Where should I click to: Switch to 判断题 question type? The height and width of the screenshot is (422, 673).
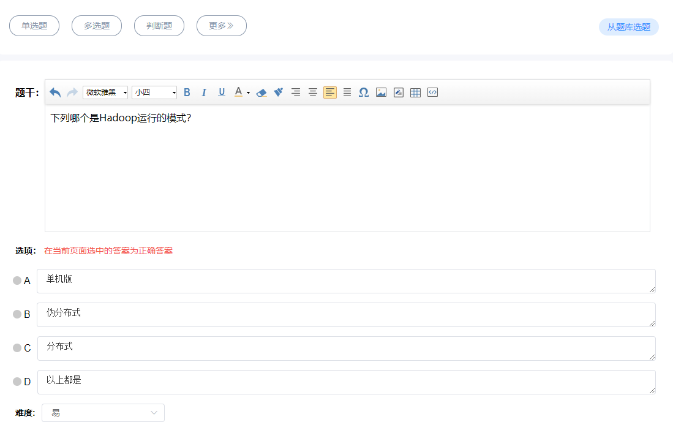point(159,26)
